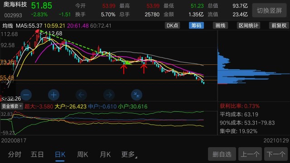Go to next stock with 下一个
This screenshot has height=163, width=290.
pos(276,154)
